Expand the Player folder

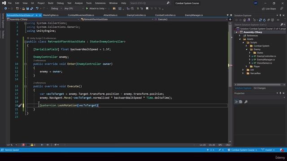tap(247, 67)
